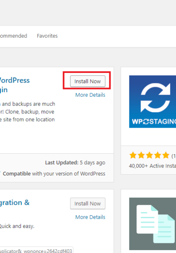
Task: Open the 'gration &' plugin title link
Action: [15, 203]
